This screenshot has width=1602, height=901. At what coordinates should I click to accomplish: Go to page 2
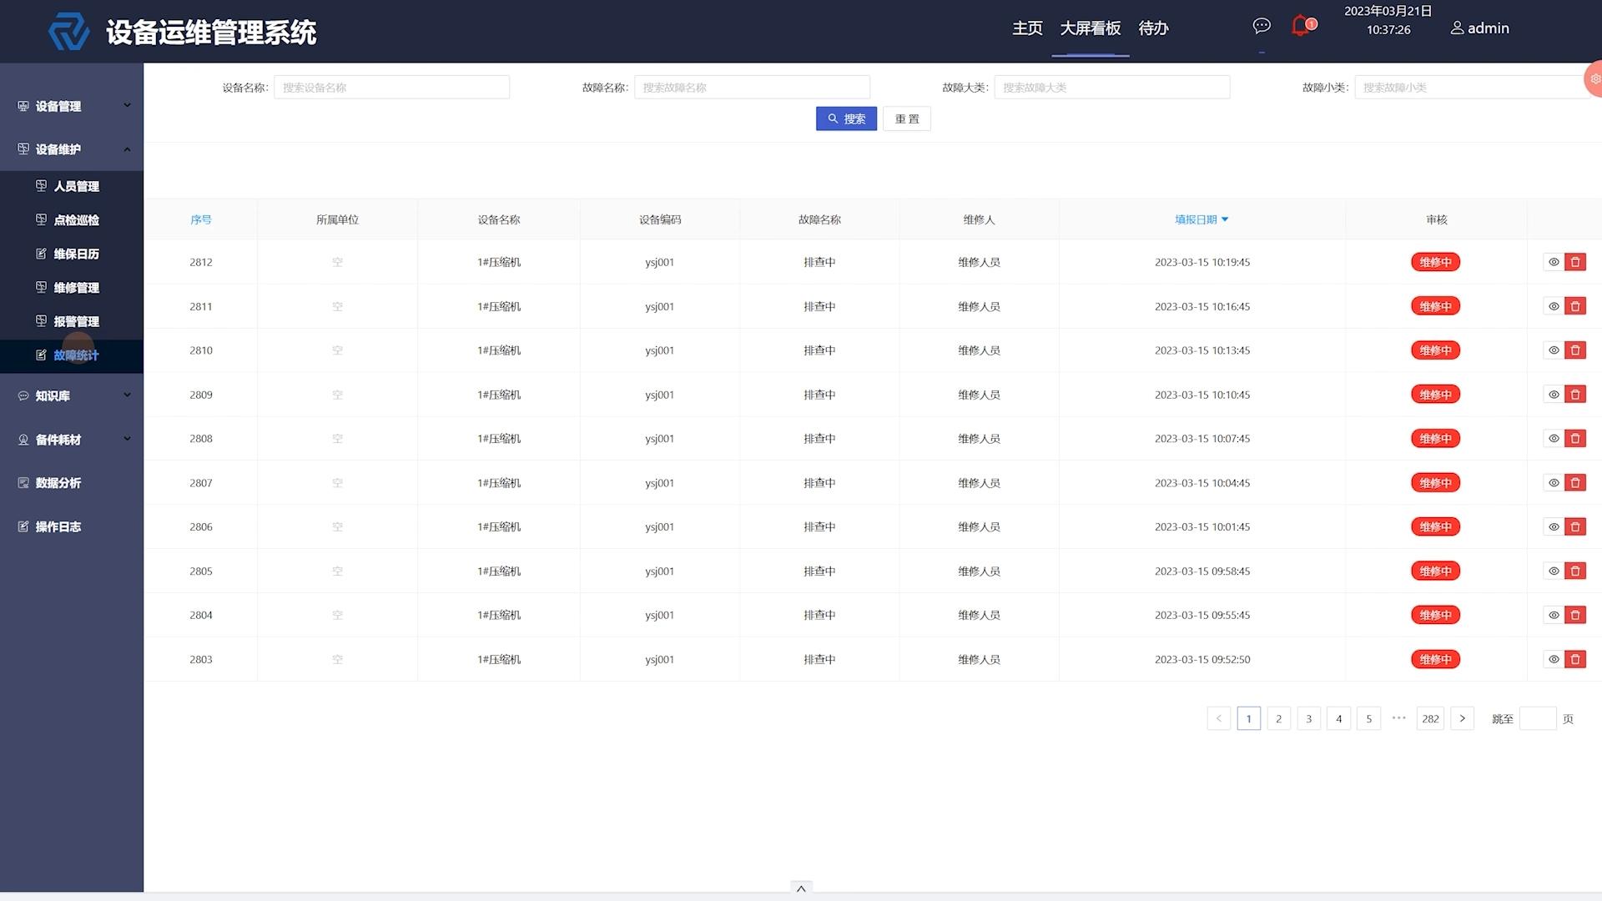(x=1278, y=718)
